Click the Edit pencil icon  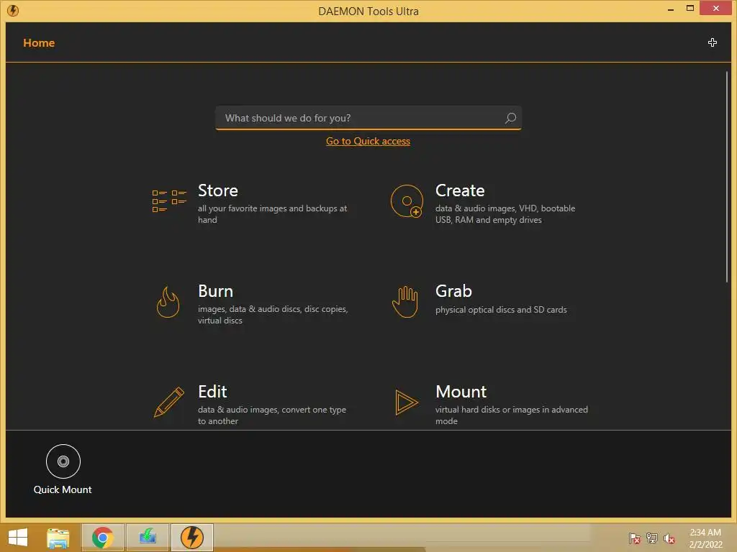pyautogui.click(x=168, y=402)
